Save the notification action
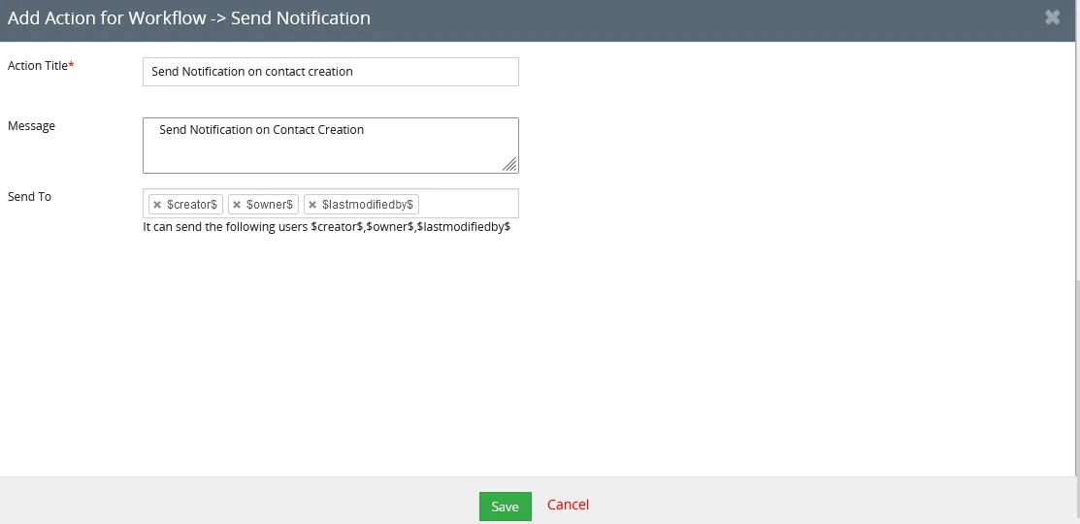1080x524 pixels. pyautogui.click(x=505, y=507)
